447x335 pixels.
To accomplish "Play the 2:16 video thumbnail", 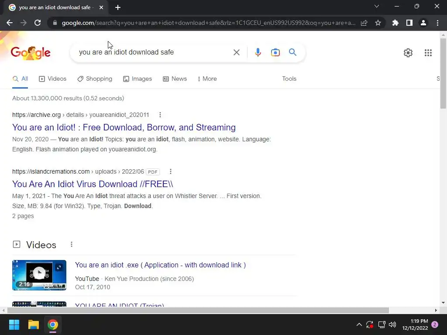I will click(x=39, y=275).
